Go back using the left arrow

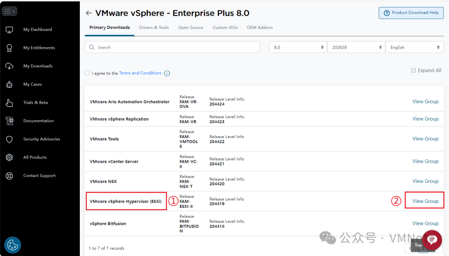89,13
